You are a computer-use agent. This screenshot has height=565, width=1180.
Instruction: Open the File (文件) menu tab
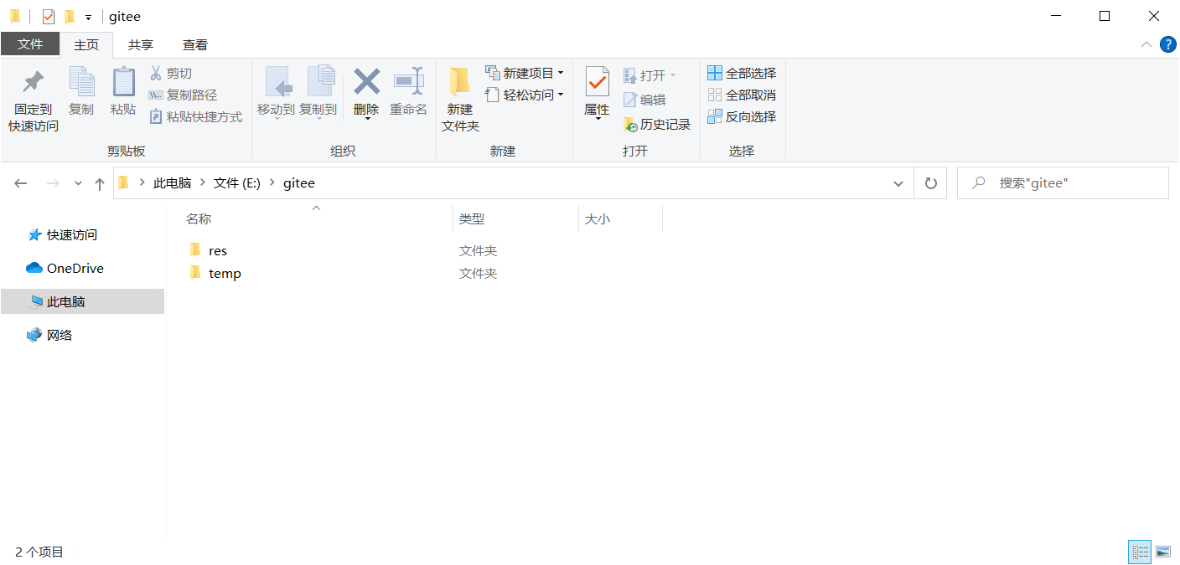pyautogui.click(x=30, y=44)
